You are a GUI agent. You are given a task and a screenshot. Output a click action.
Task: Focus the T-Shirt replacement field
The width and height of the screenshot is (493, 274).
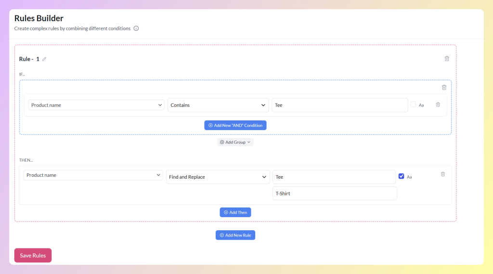[335, 194]
